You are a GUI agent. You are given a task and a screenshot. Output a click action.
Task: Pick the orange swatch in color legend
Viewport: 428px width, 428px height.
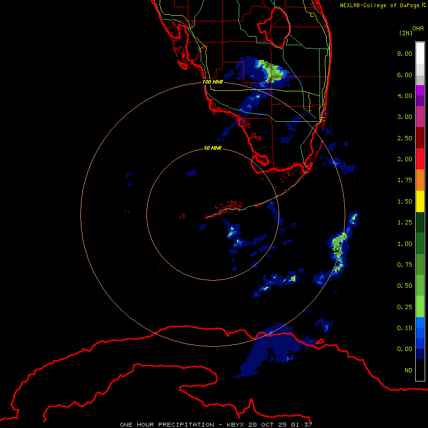pos(420,180)
